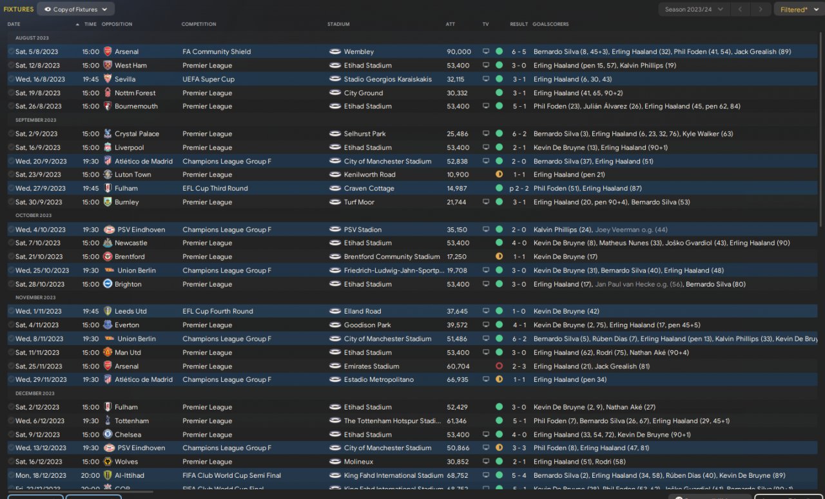Click the stadium icon beside Turf Moor

(335, 202)
